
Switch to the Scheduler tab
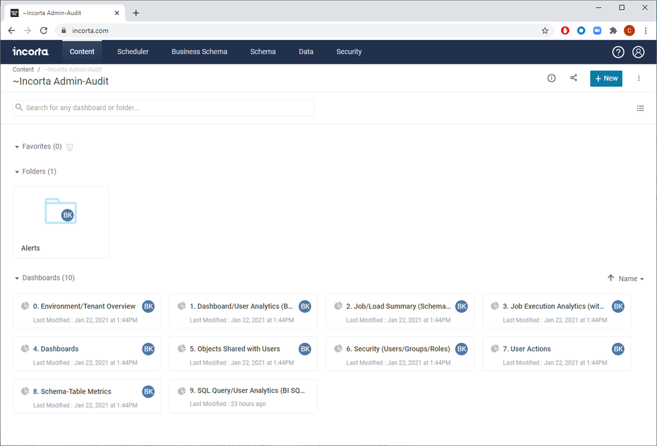click(x=133, y=52)
